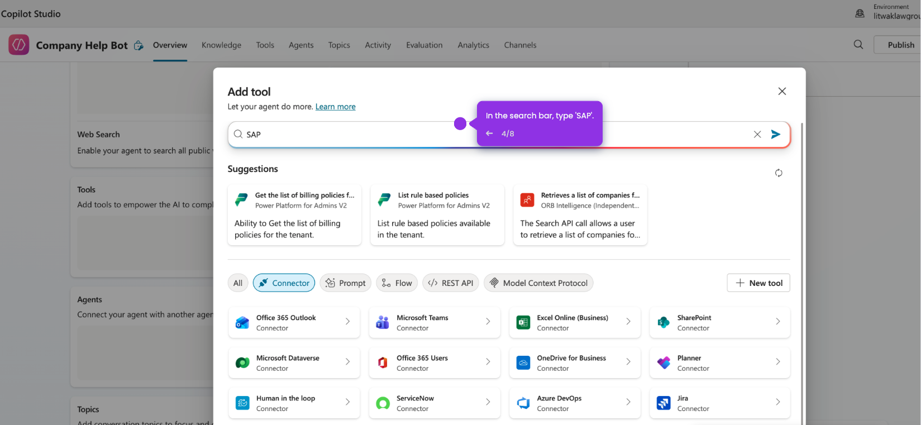Click the Publish button
The width and height of the screenshot is (921, 425).
click(x=897, y=45)
